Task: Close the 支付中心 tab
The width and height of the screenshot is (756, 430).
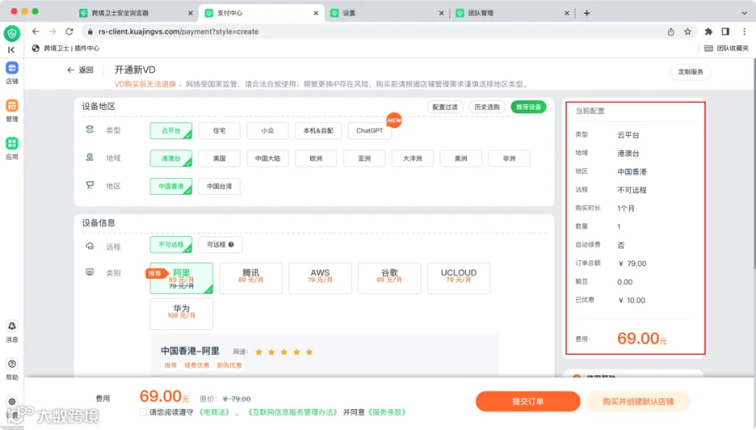Action: (316, 13)
